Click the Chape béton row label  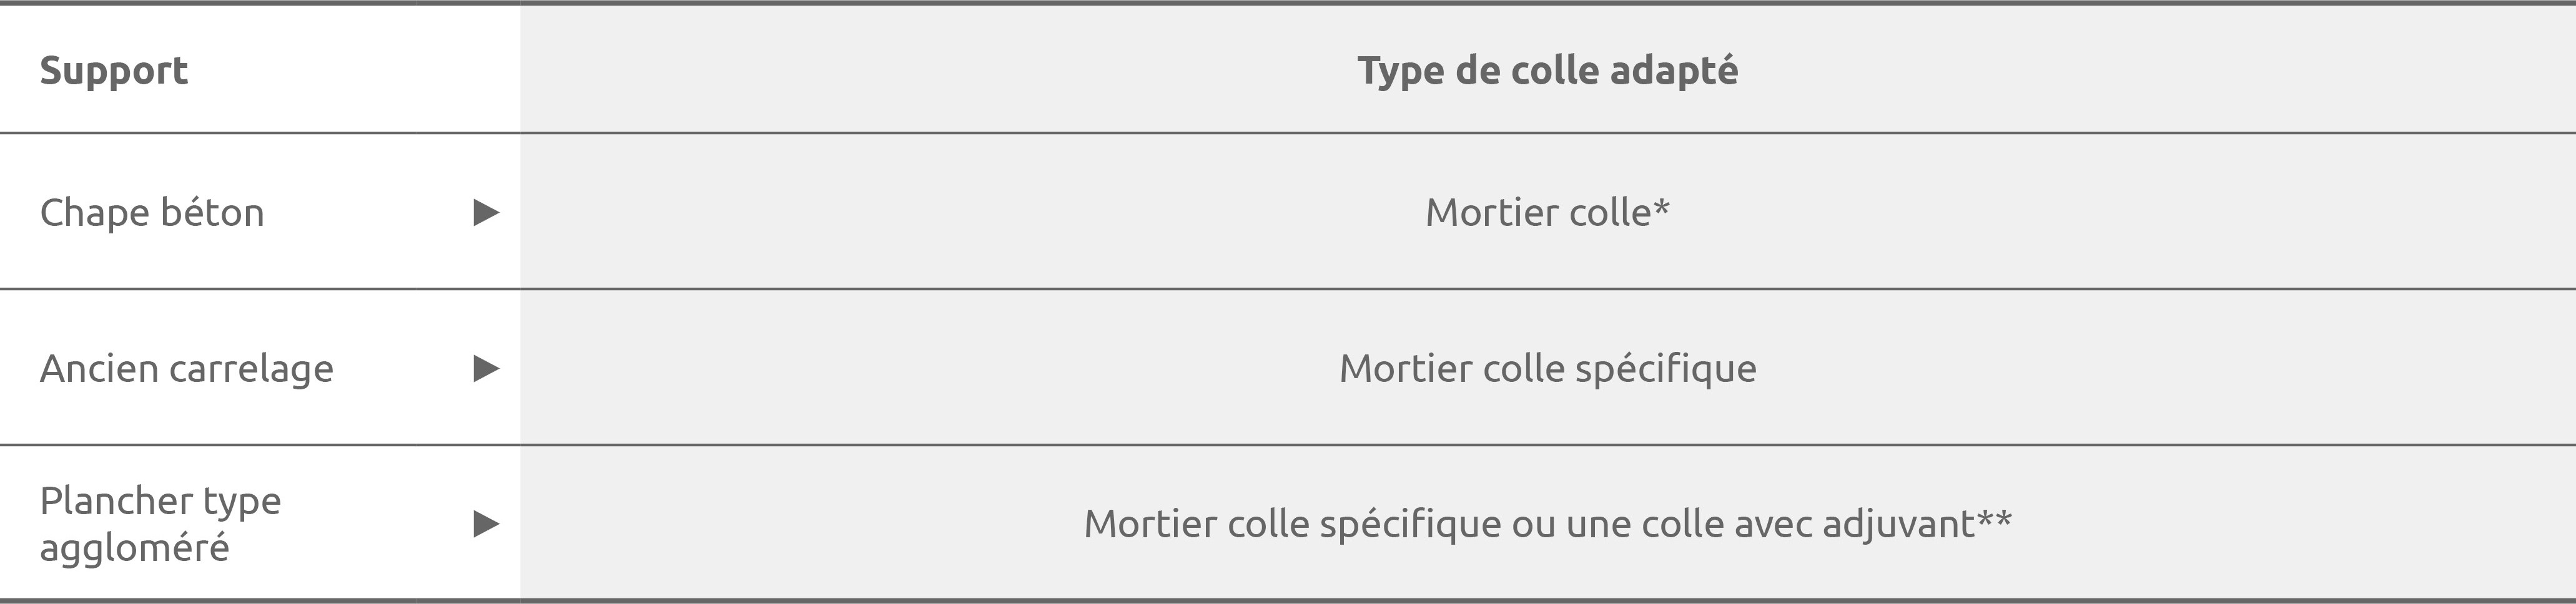coord(152,213)
